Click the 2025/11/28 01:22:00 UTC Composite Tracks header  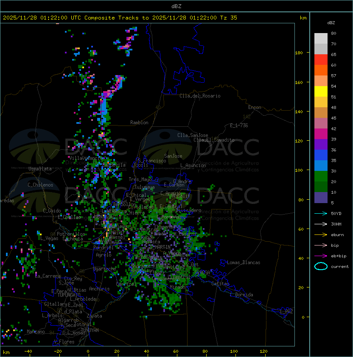pos(120,18)
